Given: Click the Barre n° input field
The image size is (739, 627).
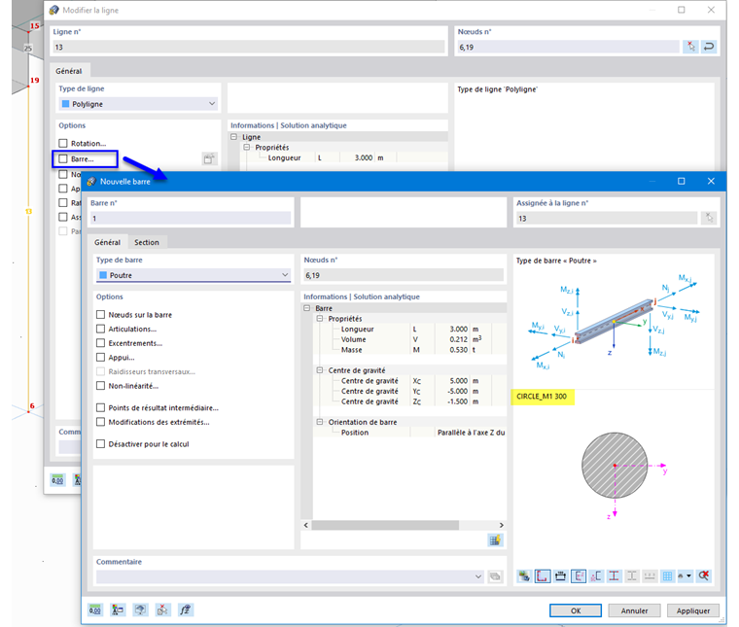Looking at the screenshot, I should pos(191,218).
